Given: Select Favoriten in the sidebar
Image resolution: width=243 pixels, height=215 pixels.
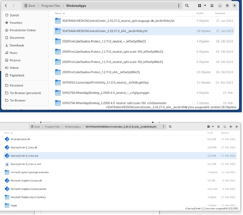Looking at the screenshot, I should [x=16, y=23].
